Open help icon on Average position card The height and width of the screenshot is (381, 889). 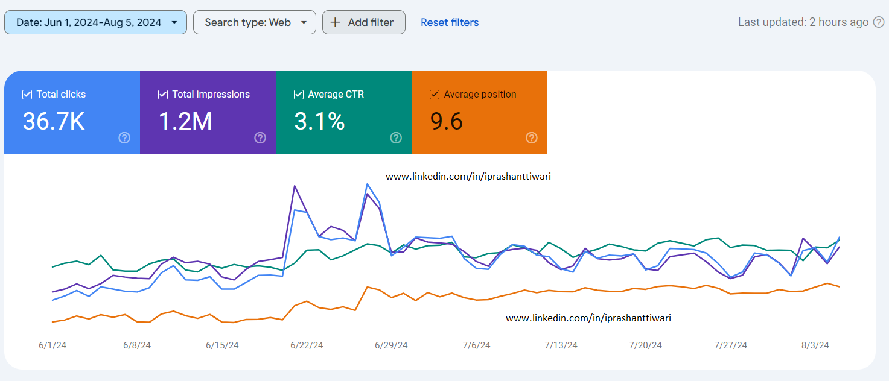pos(532,138)
